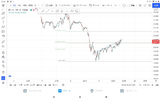160x100 pixels.
Task: Click the red current price label on axis
Action: (x=156, y=41)
